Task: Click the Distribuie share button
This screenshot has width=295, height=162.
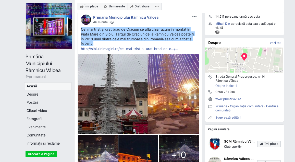Action: (x=140, y=6)
